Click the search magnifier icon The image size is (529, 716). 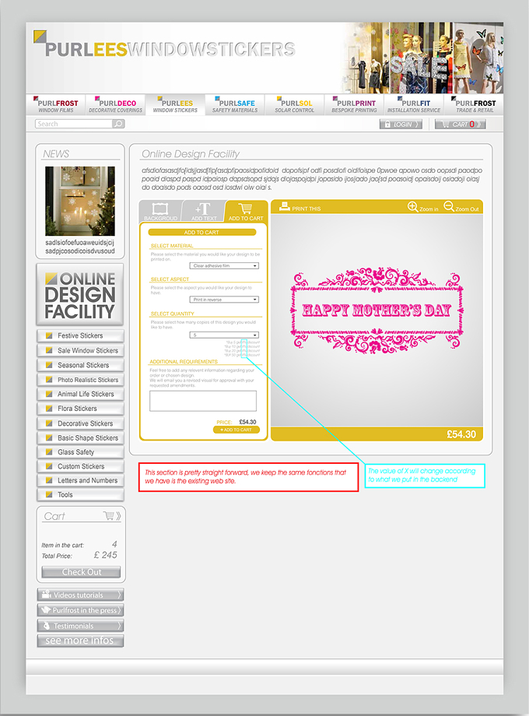pyautogui.click(x=118, y=124)
